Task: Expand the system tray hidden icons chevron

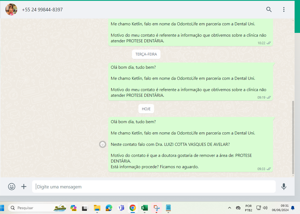Action: 230,208
